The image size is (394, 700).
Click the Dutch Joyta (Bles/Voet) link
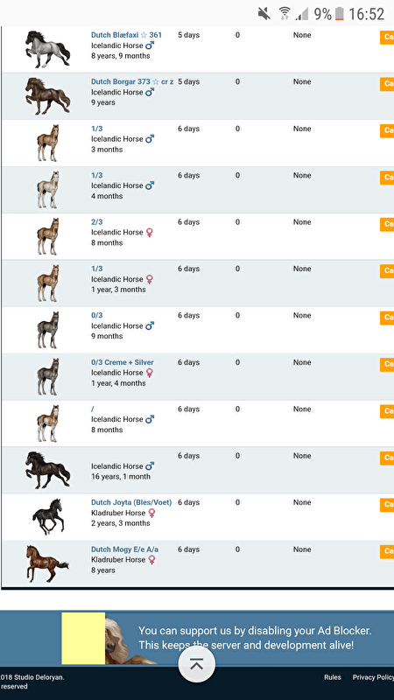point(131,502)
